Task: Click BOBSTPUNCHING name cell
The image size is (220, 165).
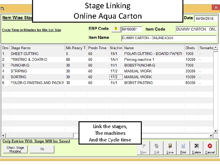Action: pyautogui.click(x=154, y=65)
